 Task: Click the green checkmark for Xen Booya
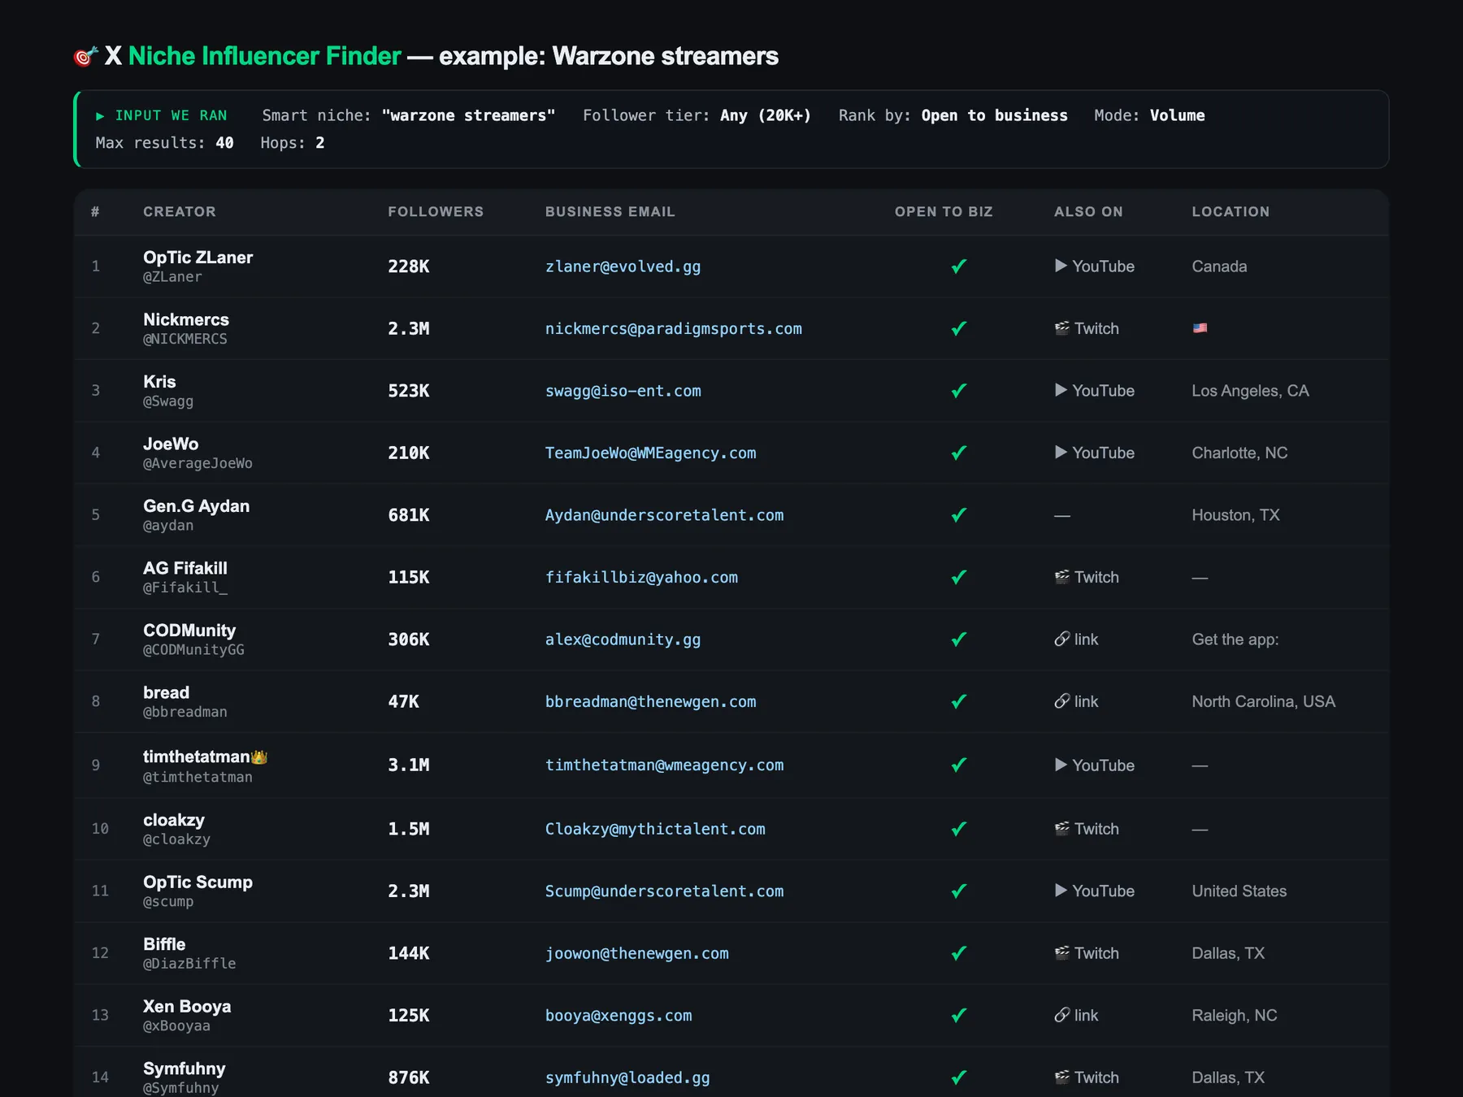[x=959, y=1015]
